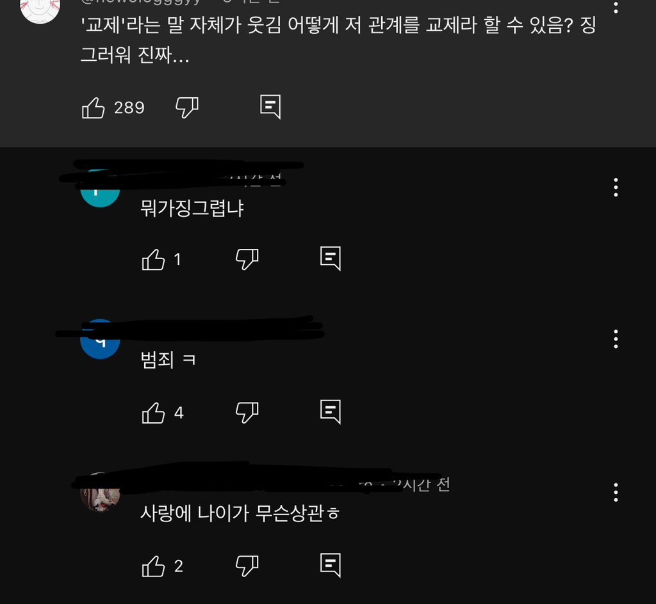Open more options for '범죄 ㅋ' reply

pyautogui.click(x=616, y=338)
